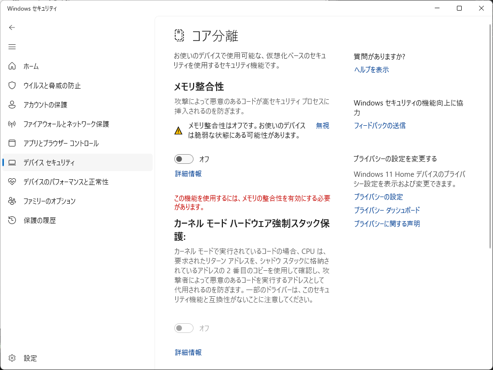Click 詳細情報 link under memory integrity toggle
This screenshot has height=370, width=493.
point(188,174)
